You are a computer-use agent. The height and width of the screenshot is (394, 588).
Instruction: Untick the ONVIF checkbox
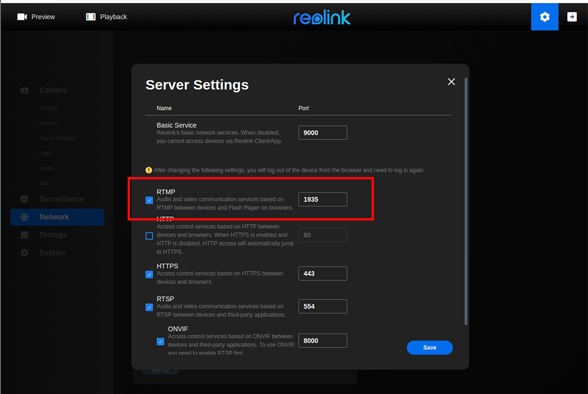(161, 341)
